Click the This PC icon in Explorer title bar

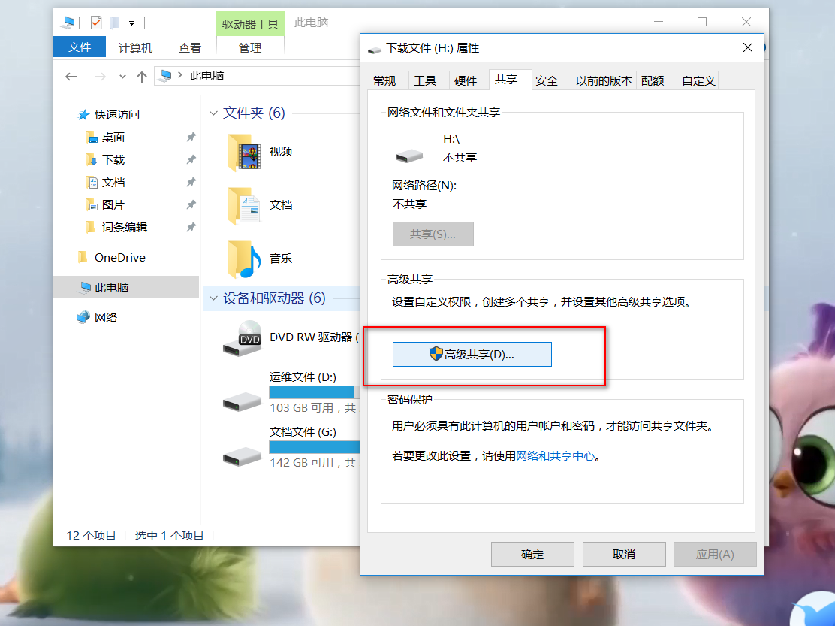click(x=68, y=23)
